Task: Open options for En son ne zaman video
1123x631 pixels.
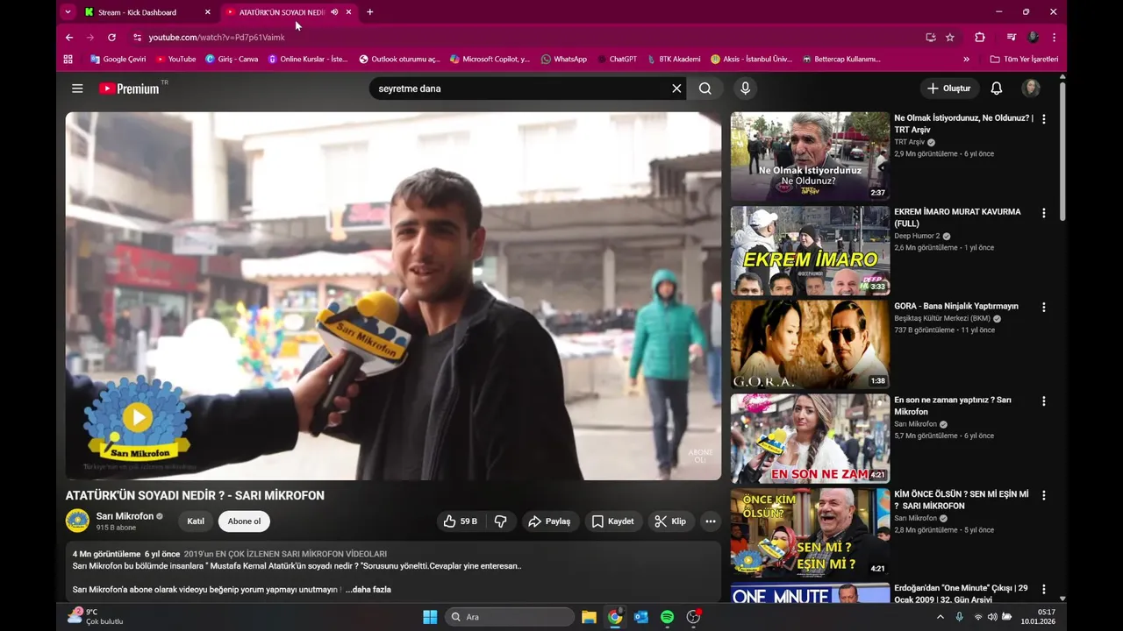Action: [1044, 401]
